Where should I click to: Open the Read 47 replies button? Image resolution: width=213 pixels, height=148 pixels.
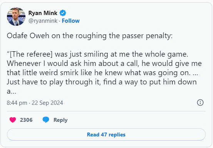[x=106, y=135]
